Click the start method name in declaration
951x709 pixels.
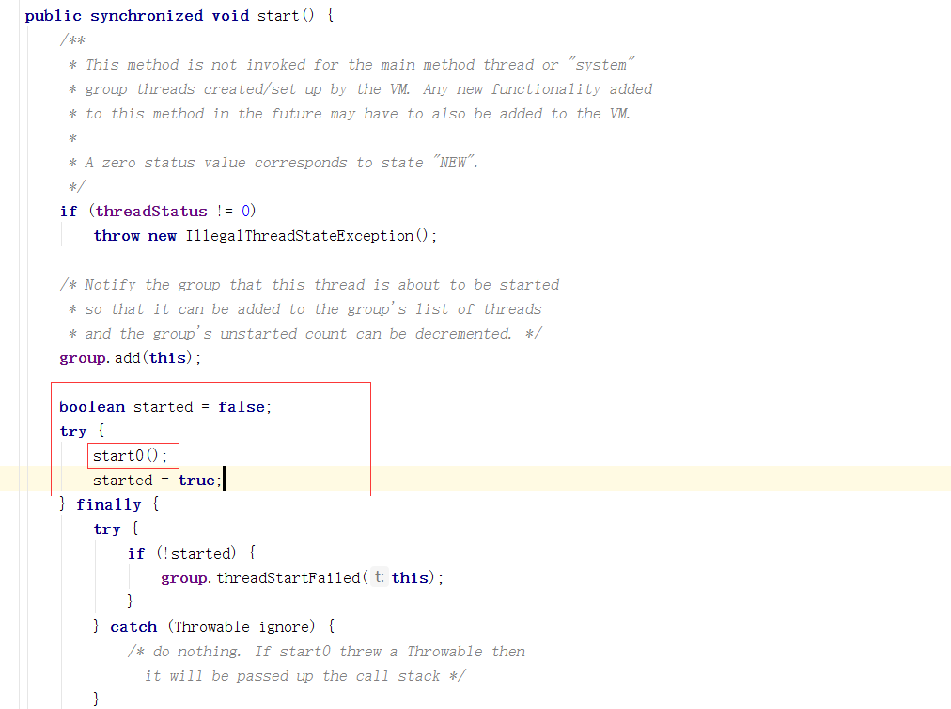(x=278, y=16)
